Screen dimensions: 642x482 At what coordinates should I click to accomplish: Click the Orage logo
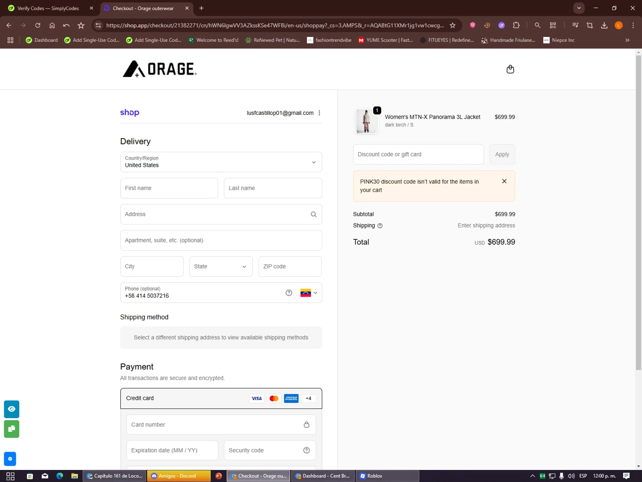pyautogui.click(x=160, y=69)
